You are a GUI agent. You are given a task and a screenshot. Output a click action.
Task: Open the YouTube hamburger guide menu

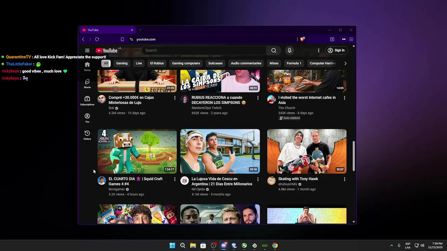point(87,51)
